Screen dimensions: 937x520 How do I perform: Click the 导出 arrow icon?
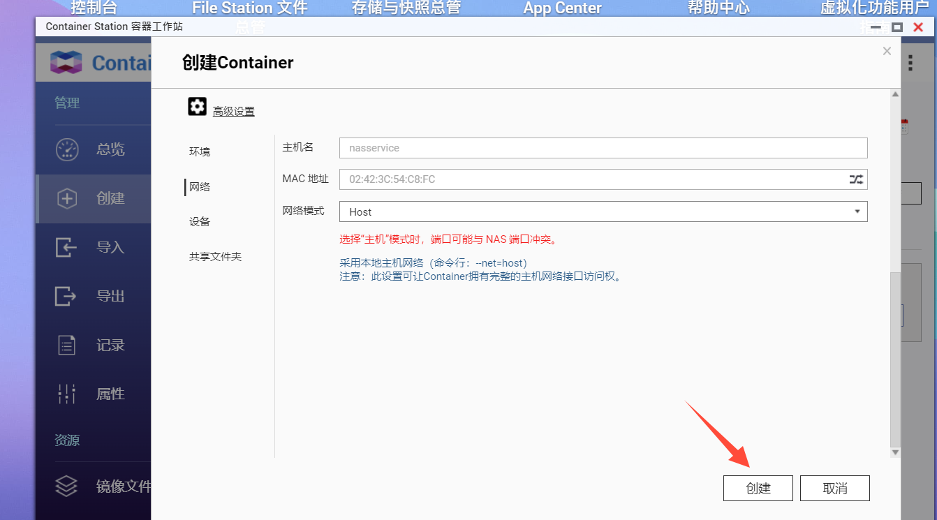[x=66, y=296]
